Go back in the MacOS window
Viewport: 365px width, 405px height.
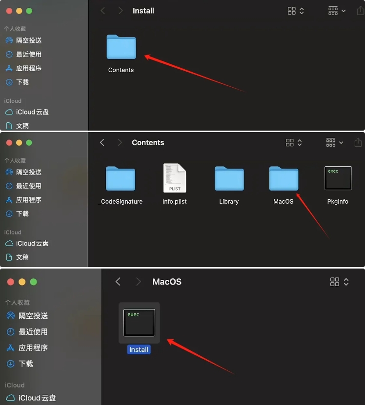pyautogui.click(x=118, y=282)
